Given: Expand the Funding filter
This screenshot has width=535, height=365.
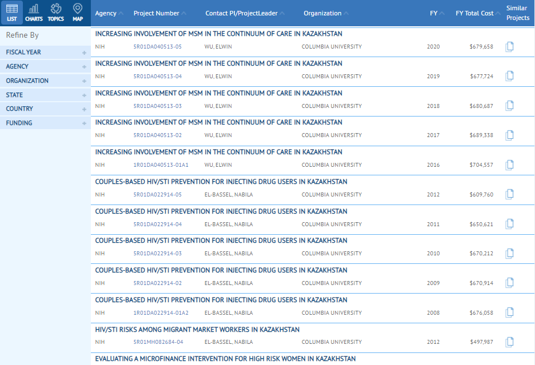Looking at the screenshot, I should click(45, 123).
